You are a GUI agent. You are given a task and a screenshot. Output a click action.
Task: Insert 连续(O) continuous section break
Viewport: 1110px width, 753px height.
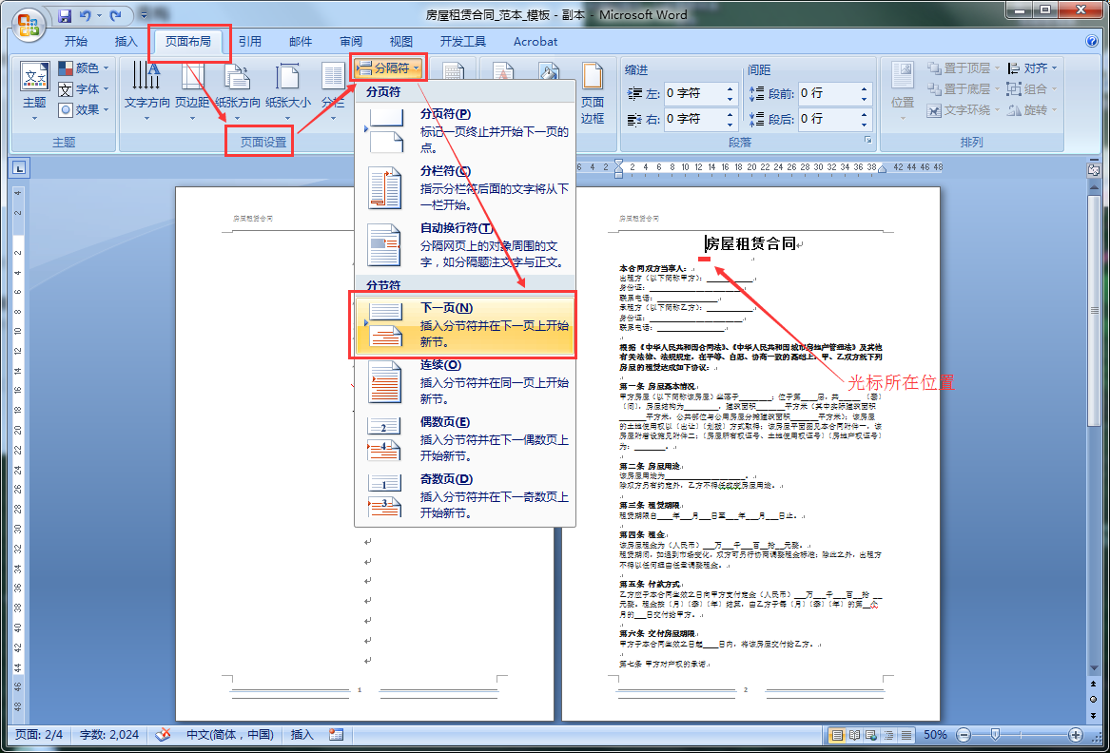(465, 382)
